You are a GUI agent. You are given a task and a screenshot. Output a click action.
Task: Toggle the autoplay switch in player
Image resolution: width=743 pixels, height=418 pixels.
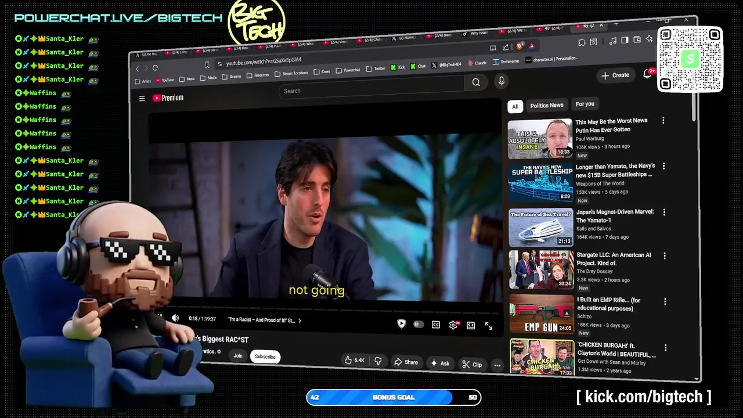[x=419, y=324]
